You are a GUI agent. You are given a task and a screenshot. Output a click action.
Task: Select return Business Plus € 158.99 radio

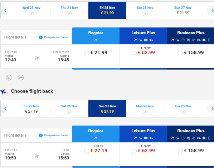click(180, 151)
